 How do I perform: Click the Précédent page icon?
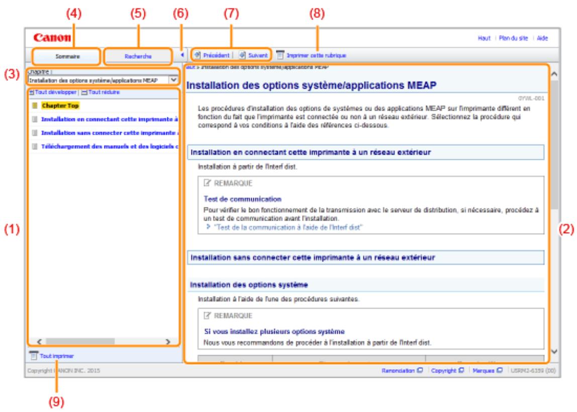197,55
